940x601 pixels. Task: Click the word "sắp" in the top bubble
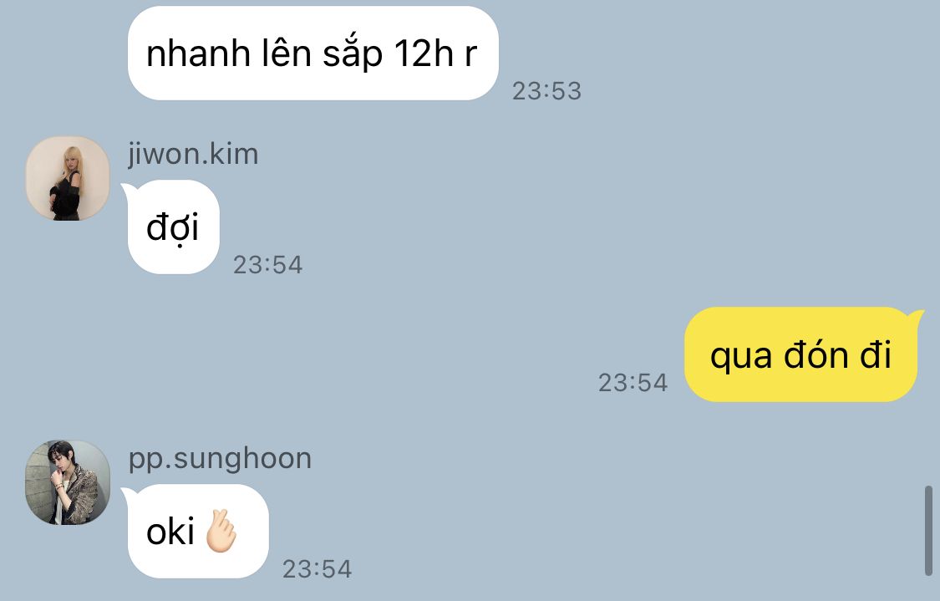(353, 53)
